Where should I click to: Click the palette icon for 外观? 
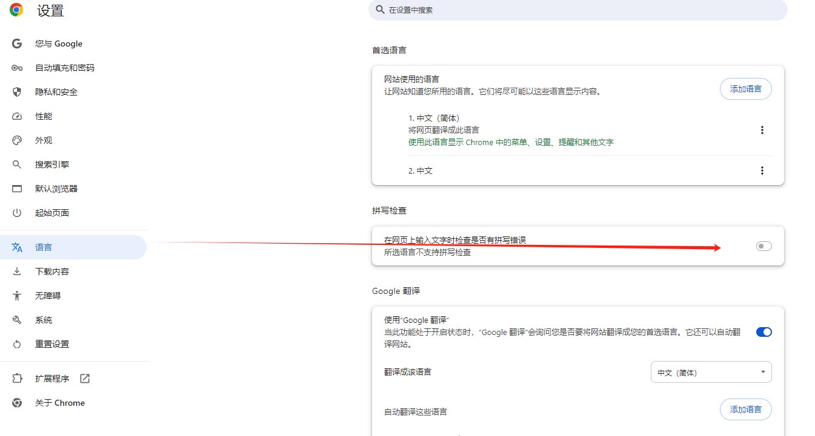pos(17,140)
